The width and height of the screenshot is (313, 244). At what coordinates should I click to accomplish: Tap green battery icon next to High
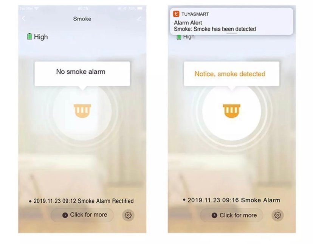tap(29, 37)
